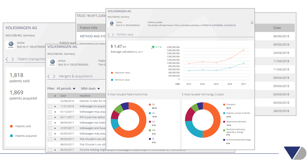Click Date column header in patents window
This screenshot has height=160, width=307.
point(277,28)
